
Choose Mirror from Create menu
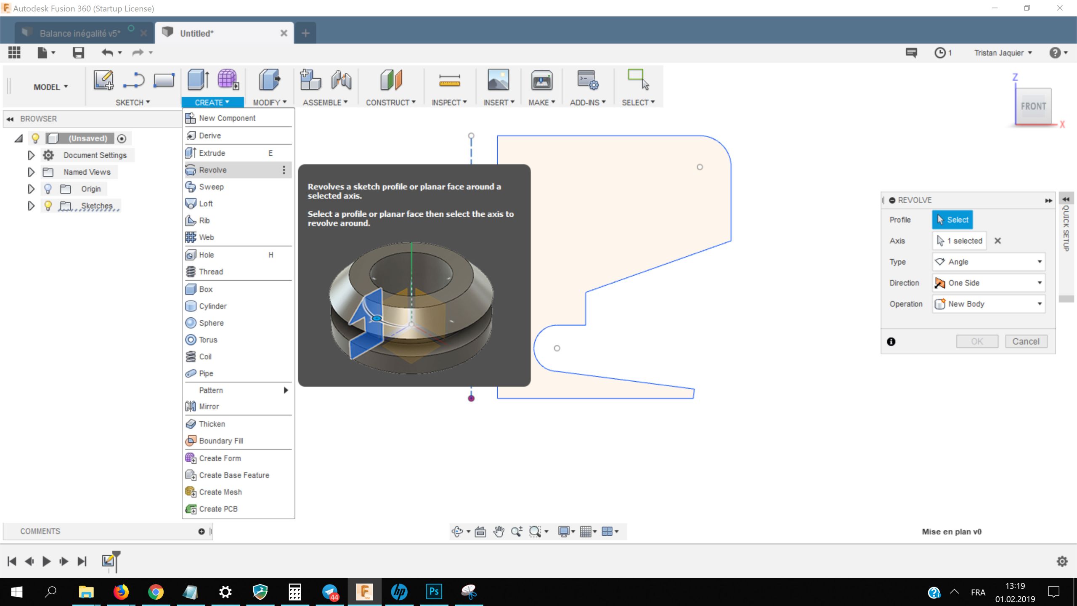[x=238, y=406]
